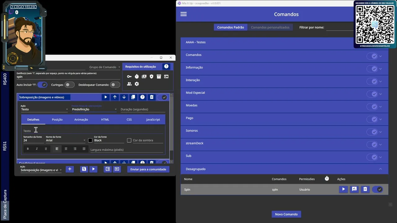This screenshot has width=397, height=223.
Task: Click Enviar para a comunidade button
Action: [148, 169]
